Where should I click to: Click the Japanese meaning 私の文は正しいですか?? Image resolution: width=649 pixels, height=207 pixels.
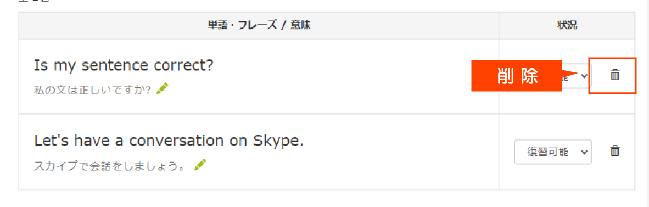tap(92, 89)
